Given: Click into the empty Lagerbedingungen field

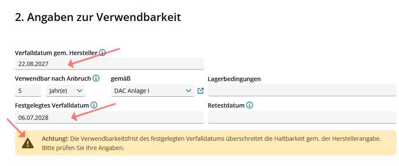Looking at the screenshot, I should tap(302, 90).
